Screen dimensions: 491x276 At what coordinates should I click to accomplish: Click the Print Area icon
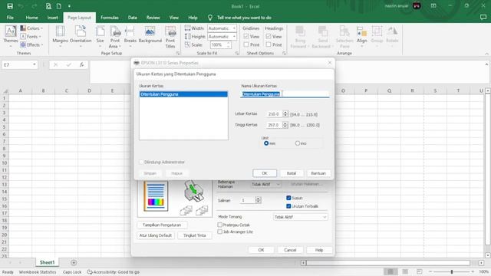[x=115, y=31]
